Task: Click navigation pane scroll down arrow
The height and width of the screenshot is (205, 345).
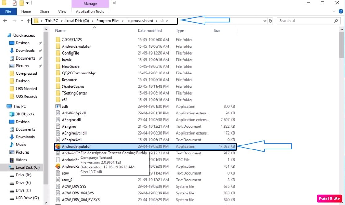Action: [x=46, y=203]
